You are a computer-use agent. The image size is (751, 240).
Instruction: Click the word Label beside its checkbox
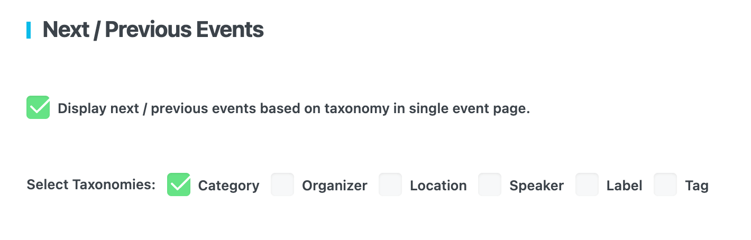[624, 186]
